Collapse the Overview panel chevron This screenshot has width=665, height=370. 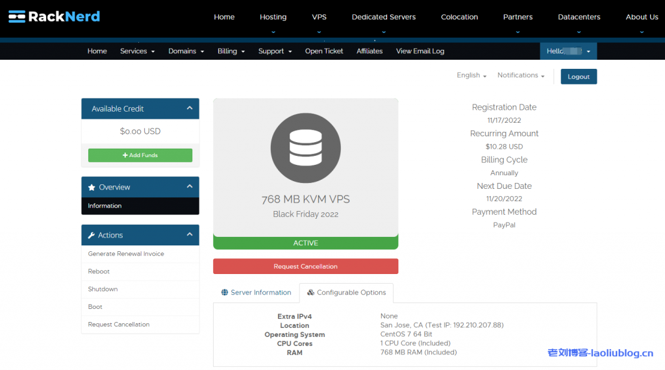click(190, 187)
